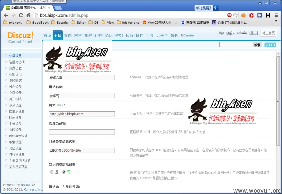This screenshot has width=282, height=194.
Task: Click the 管理员邮箱 input field
Action: pos(82,132)
